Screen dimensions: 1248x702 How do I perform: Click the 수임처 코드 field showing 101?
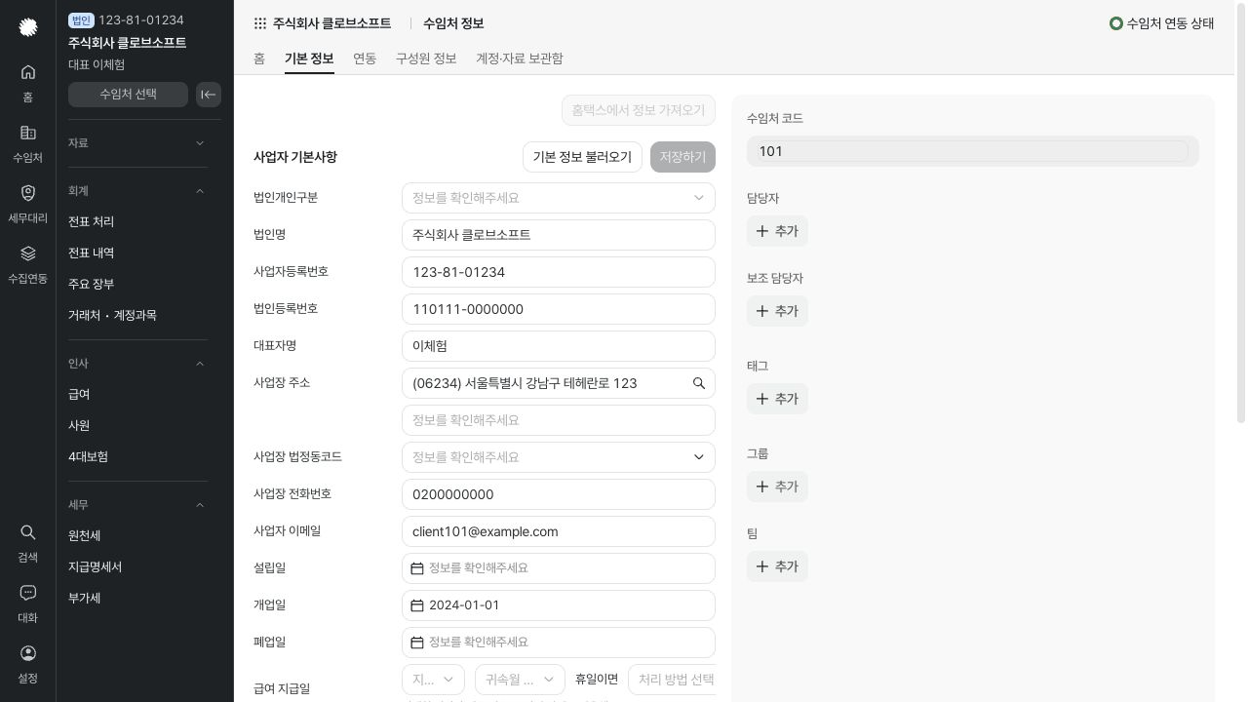(x=973, y=151)
